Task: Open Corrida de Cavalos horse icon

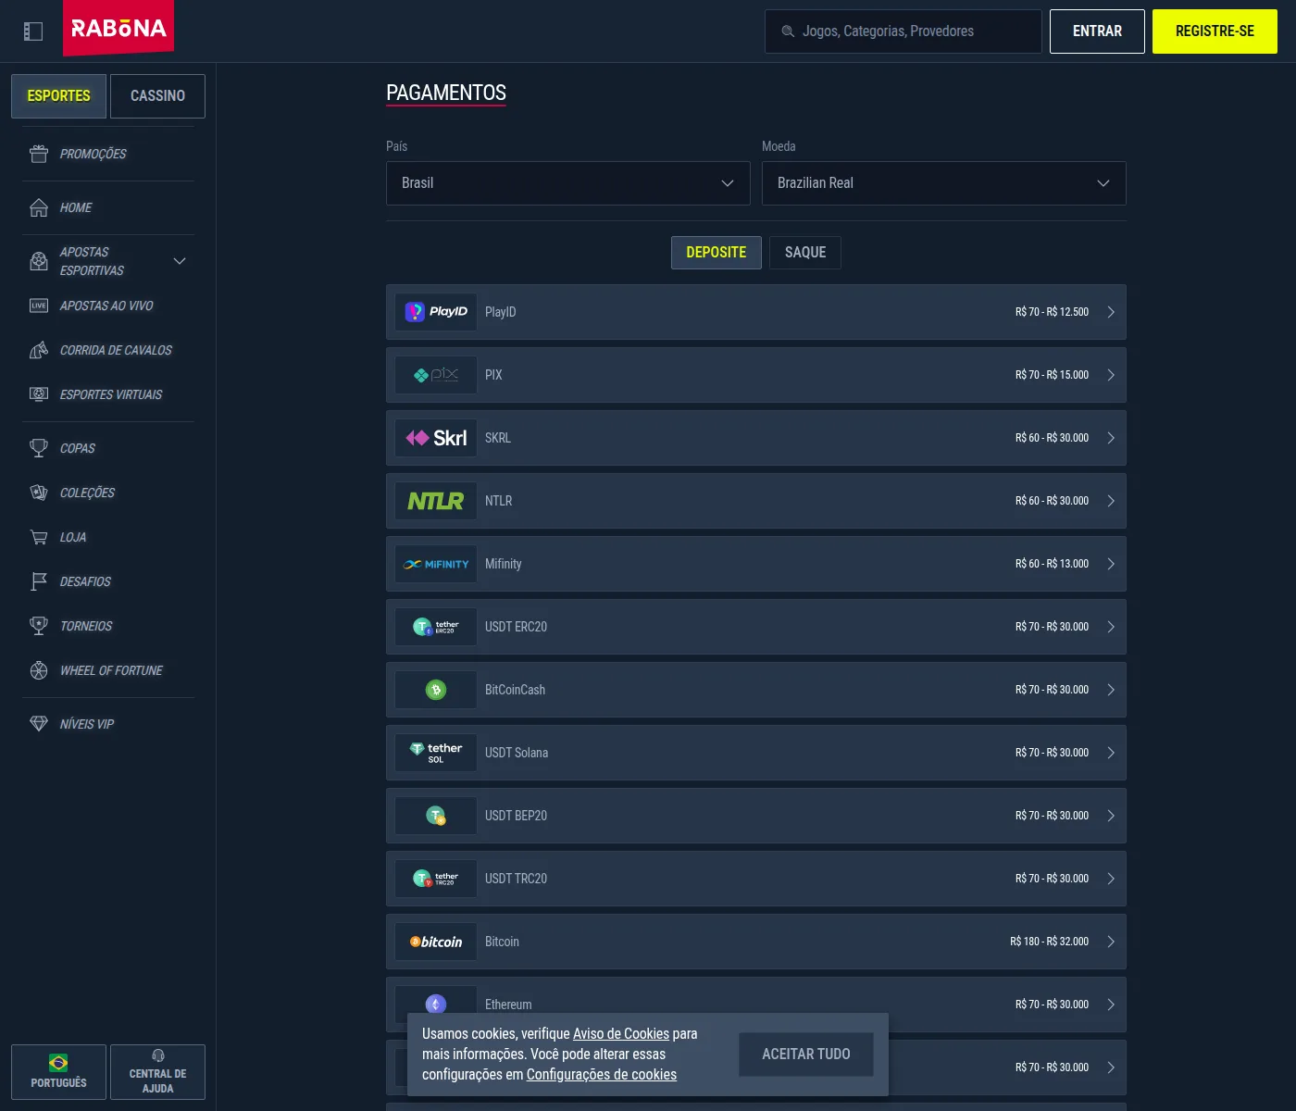Action: (x=39, y=350)
